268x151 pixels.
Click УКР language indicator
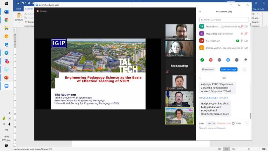coord(6,130)
